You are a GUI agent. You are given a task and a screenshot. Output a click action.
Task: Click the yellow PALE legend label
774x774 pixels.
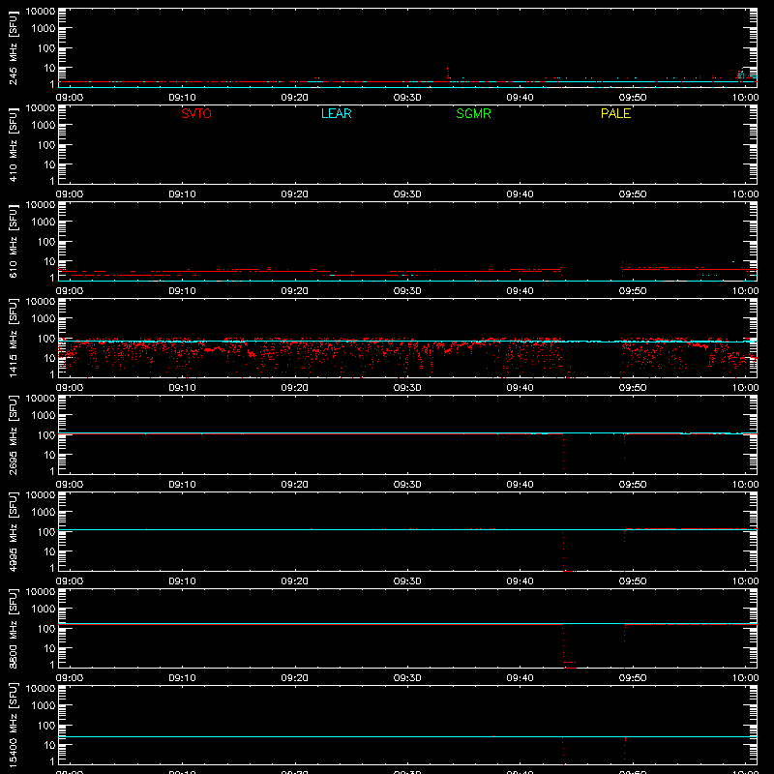(x=615, y=113)
